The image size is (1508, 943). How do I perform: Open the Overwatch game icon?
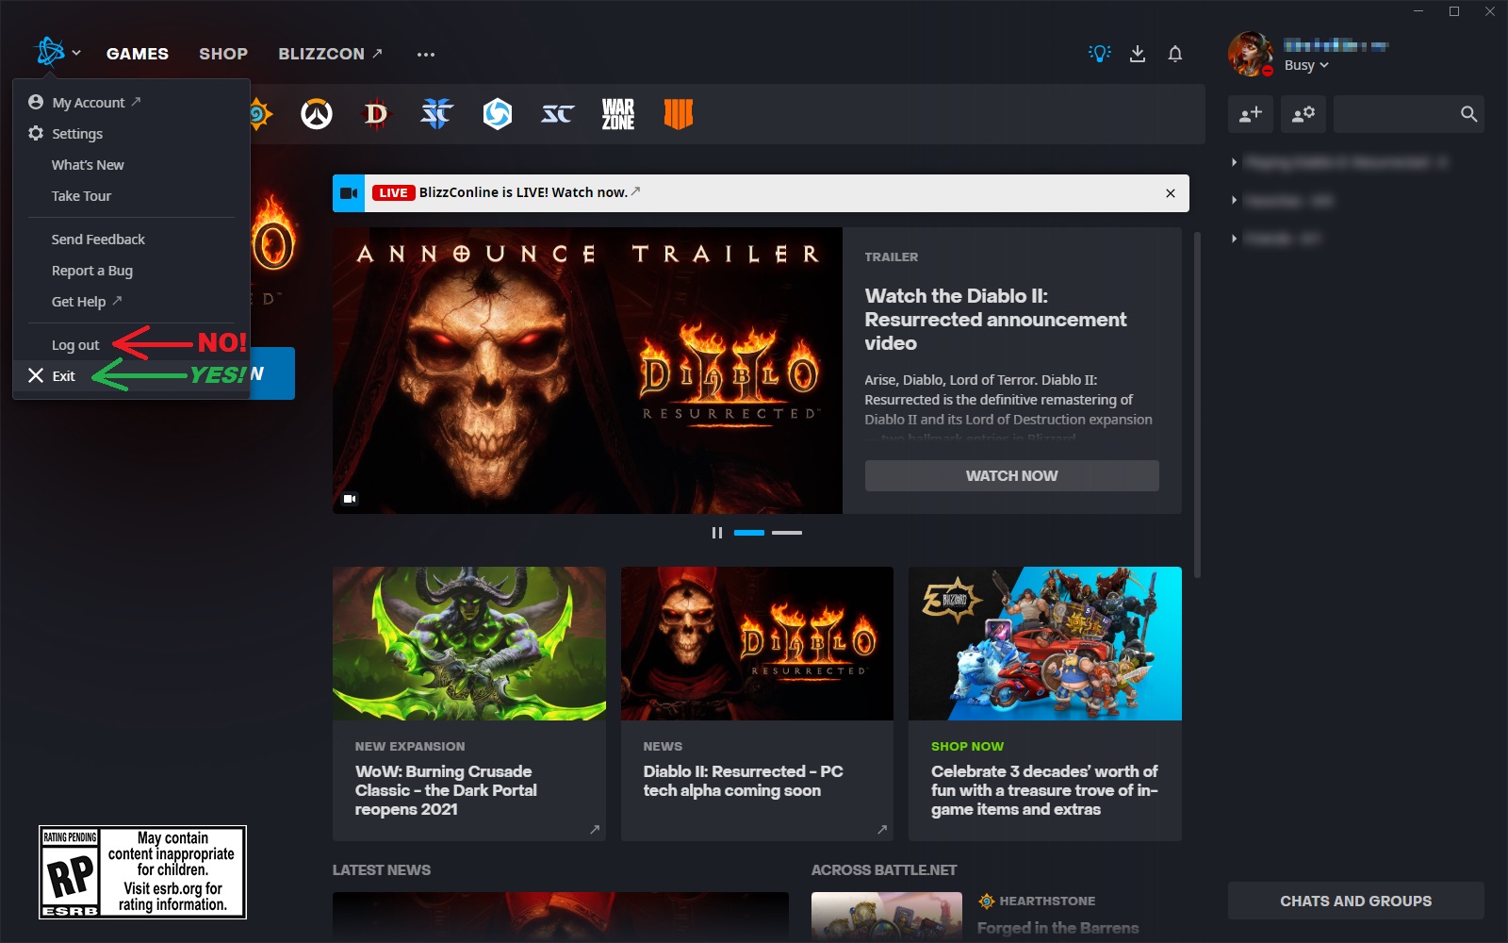point(317,114)
